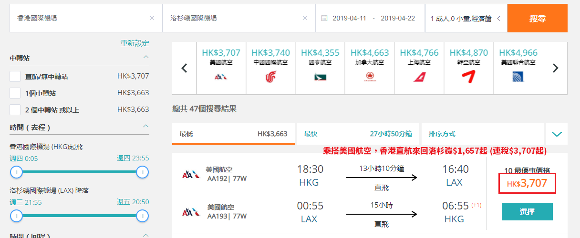Image resolution: width=580 pixels, height=238 pixels.
Task: Click the HK$3,707 fare price
Action: 527,183
